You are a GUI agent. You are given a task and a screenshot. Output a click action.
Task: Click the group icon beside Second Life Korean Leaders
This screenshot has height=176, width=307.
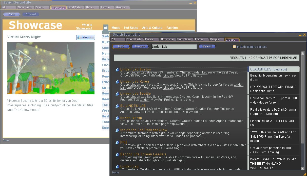(x=117, y=155)
